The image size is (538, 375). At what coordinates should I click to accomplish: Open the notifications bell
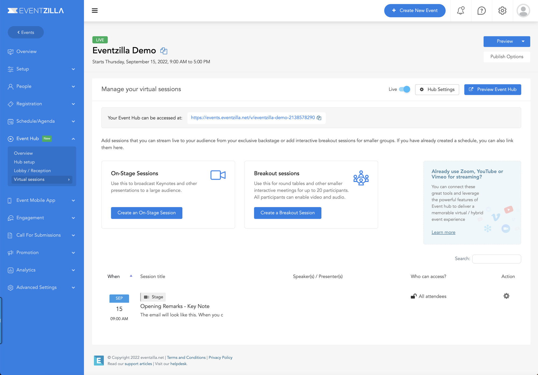pyautogui.click(x=461, y=10)
